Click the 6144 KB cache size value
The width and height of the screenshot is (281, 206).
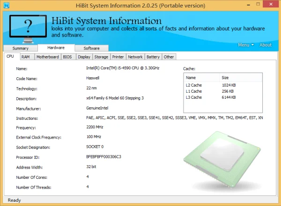tap(229, 97)
